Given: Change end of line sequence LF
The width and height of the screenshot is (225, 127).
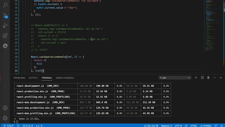Looking at the screenshot, I should point(186,126).
